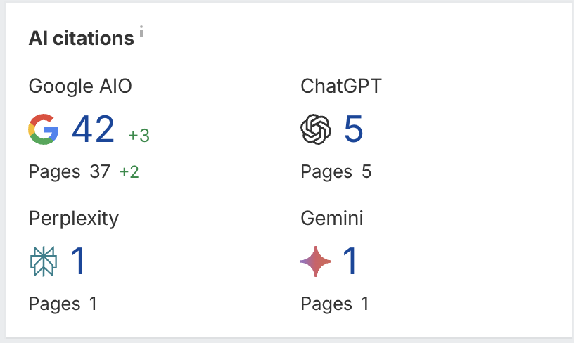Open Gemini citation count 1
Image resolution: width=574 pixels, height=343 pixels.
click(x=350, y=261)
